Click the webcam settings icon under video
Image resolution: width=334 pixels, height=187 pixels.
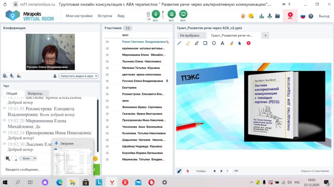[5, 76]
